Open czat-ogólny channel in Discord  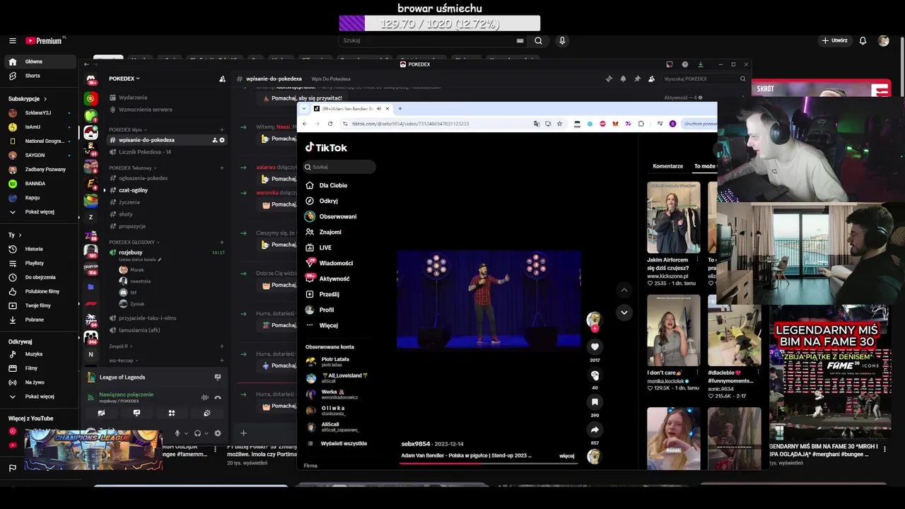[x=133, y=190]
